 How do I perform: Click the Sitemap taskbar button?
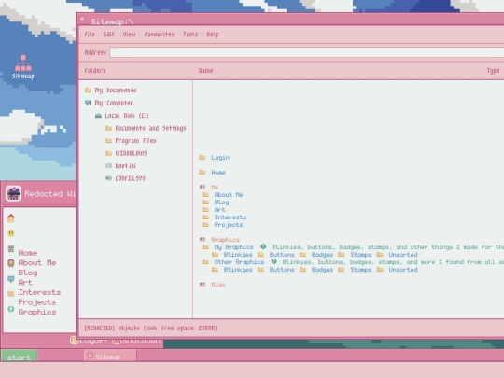110,356
